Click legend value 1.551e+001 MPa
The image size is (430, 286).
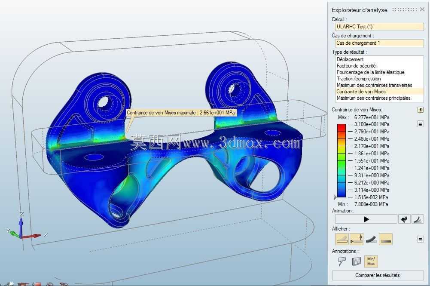[372, 161]
